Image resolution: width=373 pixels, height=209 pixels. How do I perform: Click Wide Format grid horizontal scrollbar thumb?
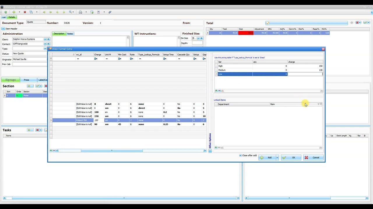click(112, 150)
